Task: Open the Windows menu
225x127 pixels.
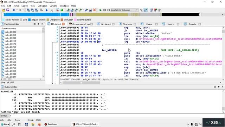Action: tap(64, 6)
